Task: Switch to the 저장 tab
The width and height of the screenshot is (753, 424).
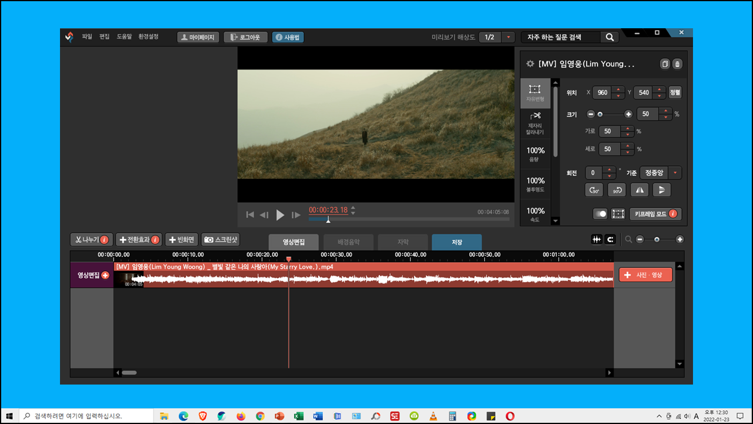Action: 457,242
